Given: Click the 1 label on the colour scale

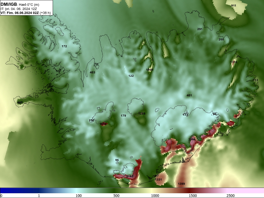Looking at the screenshot, I should click(x=39, y=196).
